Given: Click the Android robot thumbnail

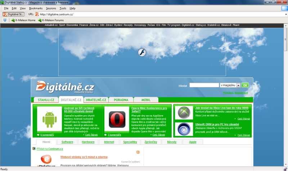Looking at the screenshot, I should (x=49, y=119).
